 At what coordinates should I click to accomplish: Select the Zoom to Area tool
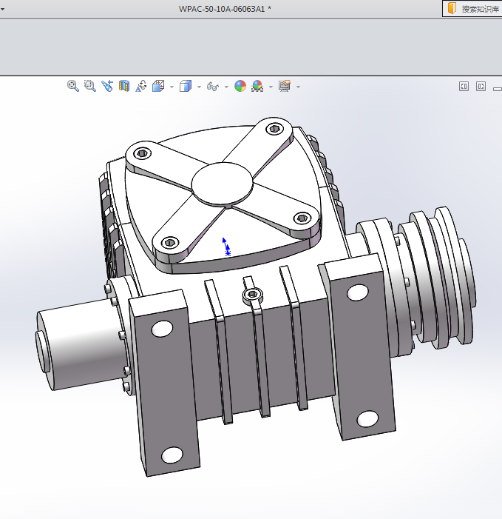tap(90, 86)
